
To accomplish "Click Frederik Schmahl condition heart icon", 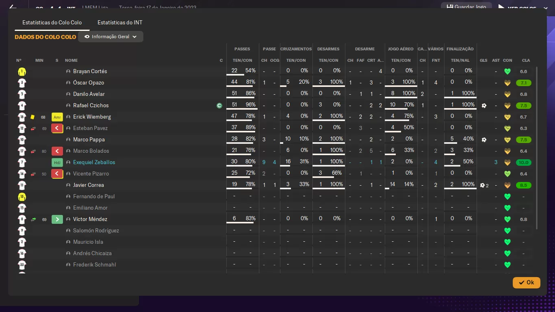I will (507, 265).
